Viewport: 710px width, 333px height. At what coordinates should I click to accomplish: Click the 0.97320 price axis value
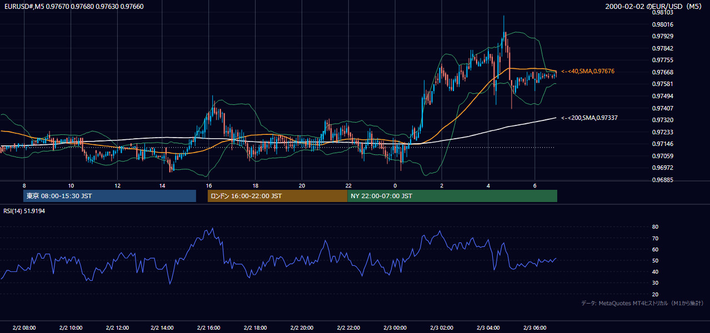[662, 120]
